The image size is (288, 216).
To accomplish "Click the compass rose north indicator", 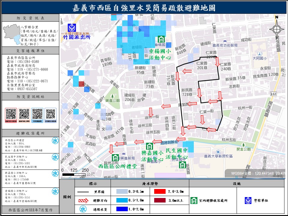I will 277,29.
